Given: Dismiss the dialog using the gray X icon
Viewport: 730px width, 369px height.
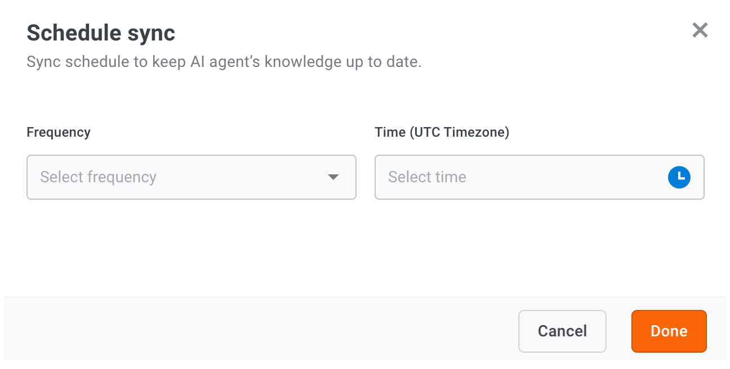Looking at the screenshot, I should pyautogui.click(x=700, y=30).
